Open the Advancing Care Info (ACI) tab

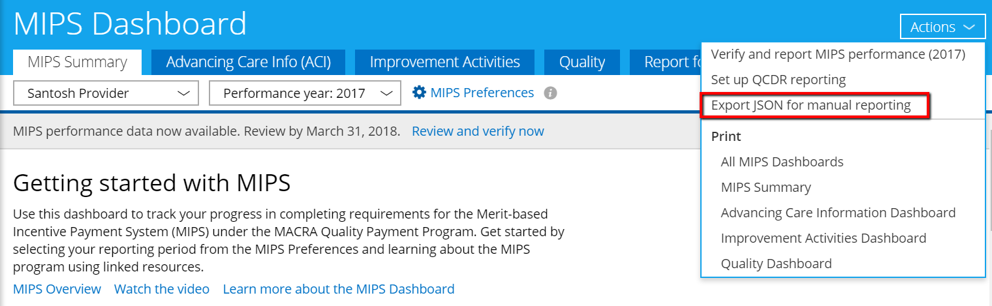(248, 62)
